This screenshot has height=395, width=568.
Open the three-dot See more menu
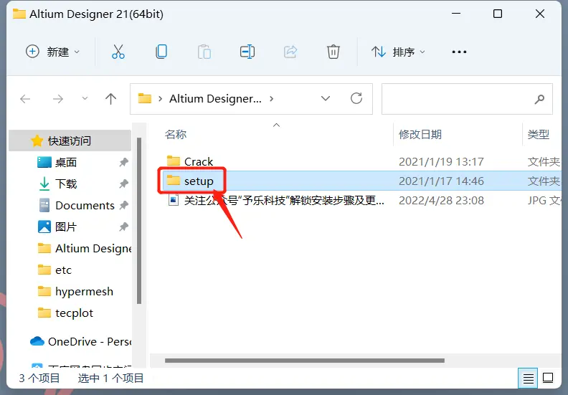pyautogui.click(x=459, y=52)
